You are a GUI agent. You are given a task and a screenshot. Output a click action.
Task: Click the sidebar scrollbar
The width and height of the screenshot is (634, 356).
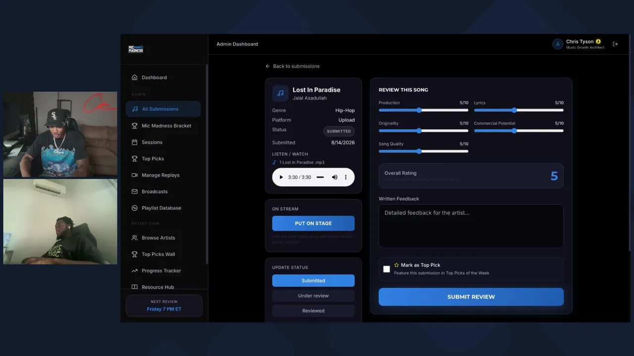[x=207, y=163]
